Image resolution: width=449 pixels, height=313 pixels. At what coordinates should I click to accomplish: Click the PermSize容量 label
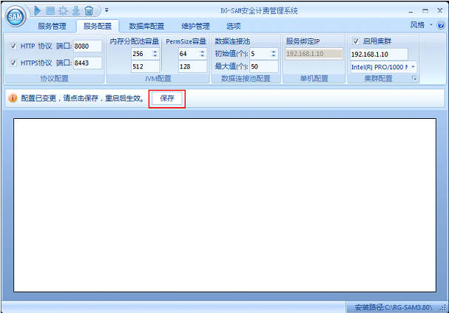pyautogui.click(x=186, y=41)
